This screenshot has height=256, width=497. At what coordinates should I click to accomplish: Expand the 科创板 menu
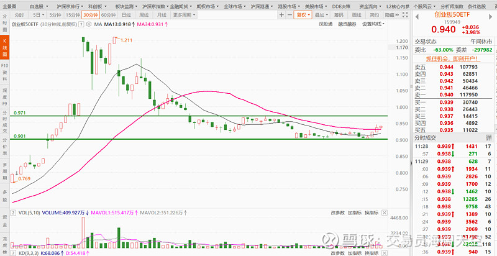tap(98, 6)
